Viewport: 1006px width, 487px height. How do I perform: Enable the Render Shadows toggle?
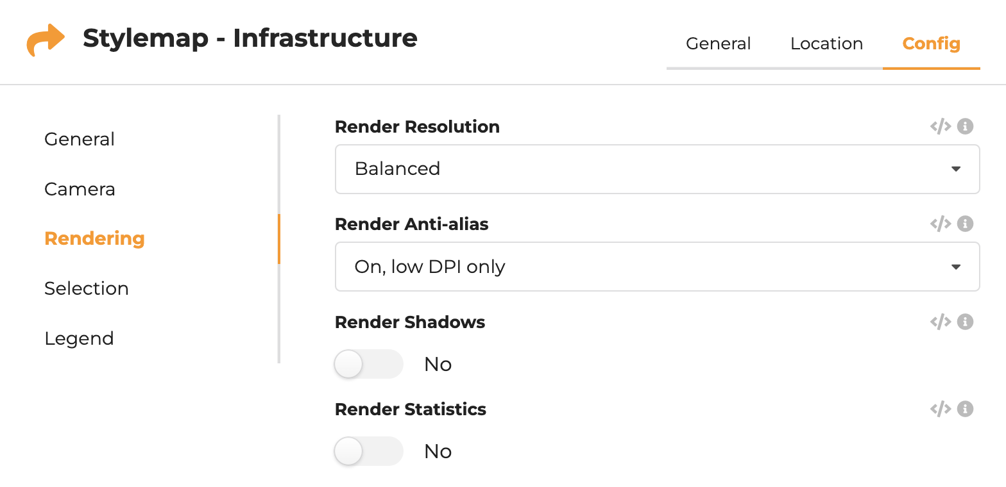click(x=368, y=363)
